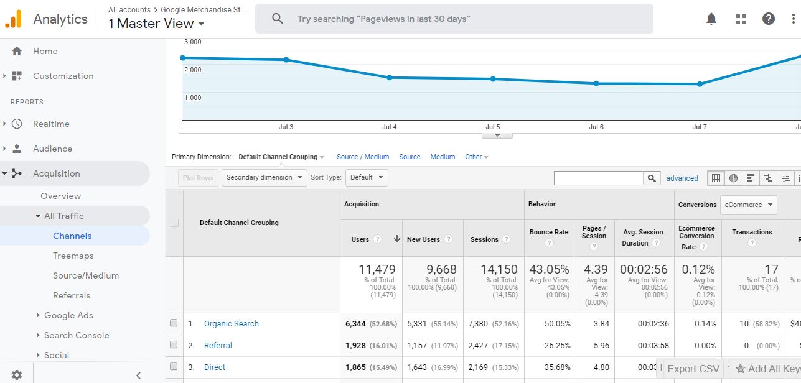801x383 pixels.
Task: Open Admin settings gear icon
Action: pos(17,375)
